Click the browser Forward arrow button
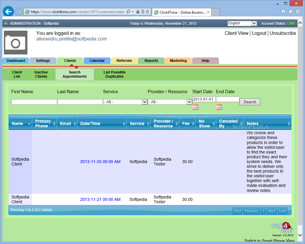This screenshot has height=244, width=305. tap(19, 12)
